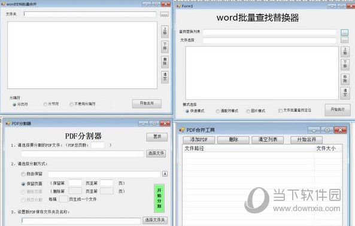Click the 选择文件 button in PDF分割器

click(156, 154)
